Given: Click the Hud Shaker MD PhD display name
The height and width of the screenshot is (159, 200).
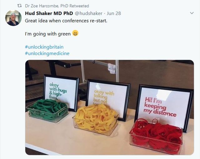Looking at the screenshot, I should click(x=49, y=13).
